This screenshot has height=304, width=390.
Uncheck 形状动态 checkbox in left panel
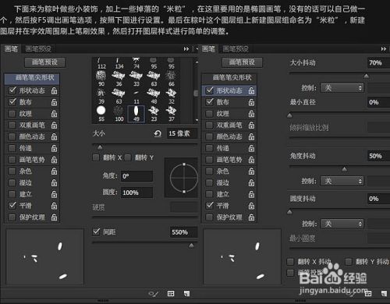click(x=12, y=90)
